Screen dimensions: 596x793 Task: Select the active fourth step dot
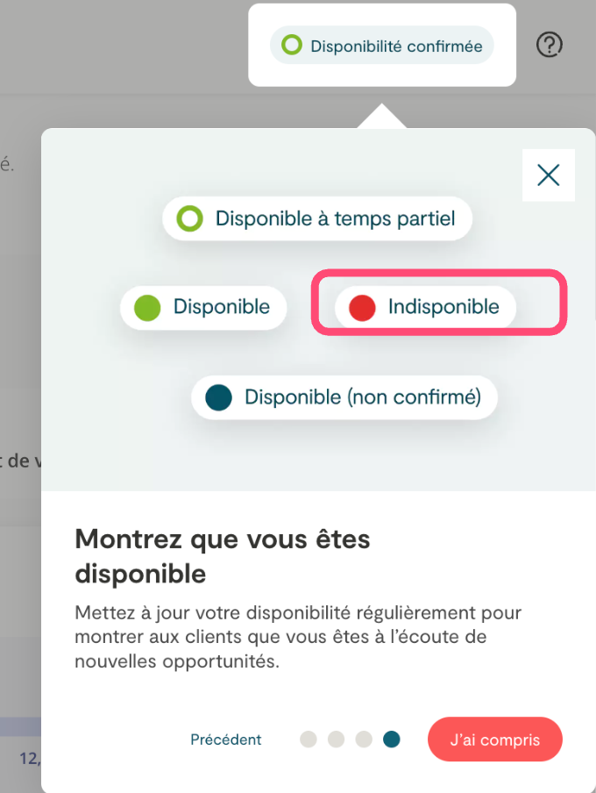(x=392, y=739)
